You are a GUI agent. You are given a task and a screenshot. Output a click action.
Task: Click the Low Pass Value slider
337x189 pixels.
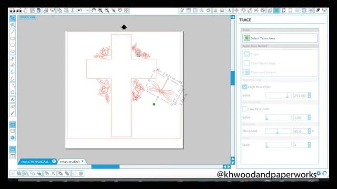[279, 118]
